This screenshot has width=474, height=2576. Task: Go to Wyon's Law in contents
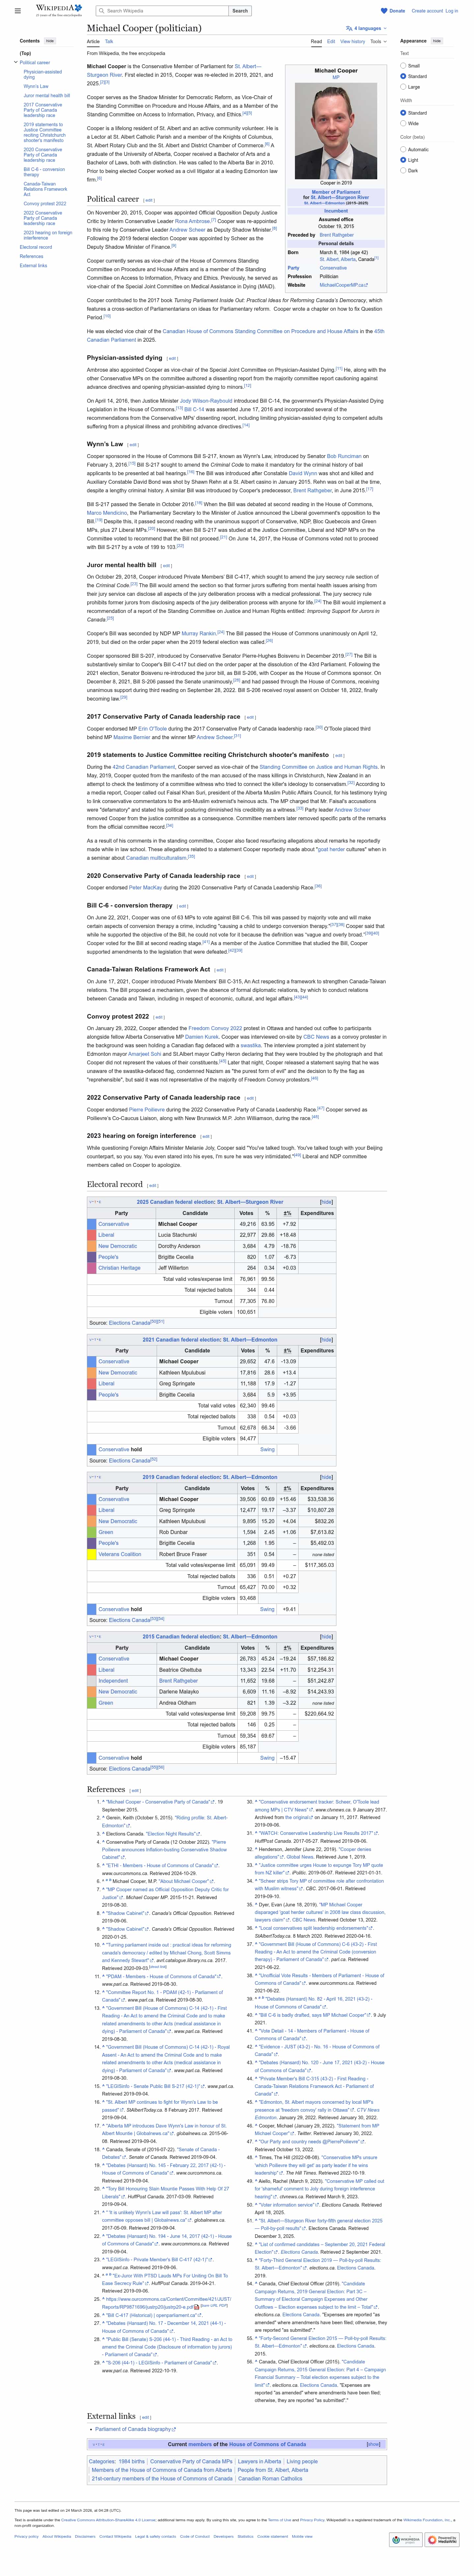pyautogui.click(x=36, y=86)
